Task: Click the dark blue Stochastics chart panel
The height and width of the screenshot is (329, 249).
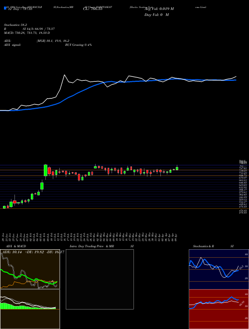Action: 219,269
